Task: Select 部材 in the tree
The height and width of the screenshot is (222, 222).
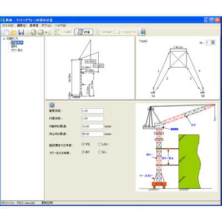Action: pyautogui.click(x=14, y=47)
